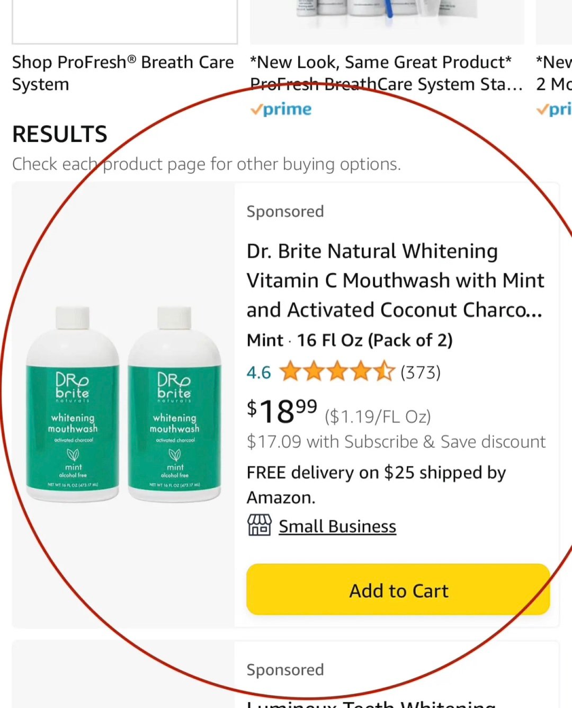Select the Mint 16 Fl Oz pack text
572x708 pixels.
click(x=350, y=340)
